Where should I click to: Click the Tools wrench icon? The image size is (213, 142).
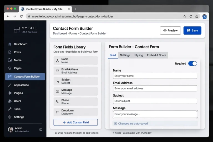[10, 109]
